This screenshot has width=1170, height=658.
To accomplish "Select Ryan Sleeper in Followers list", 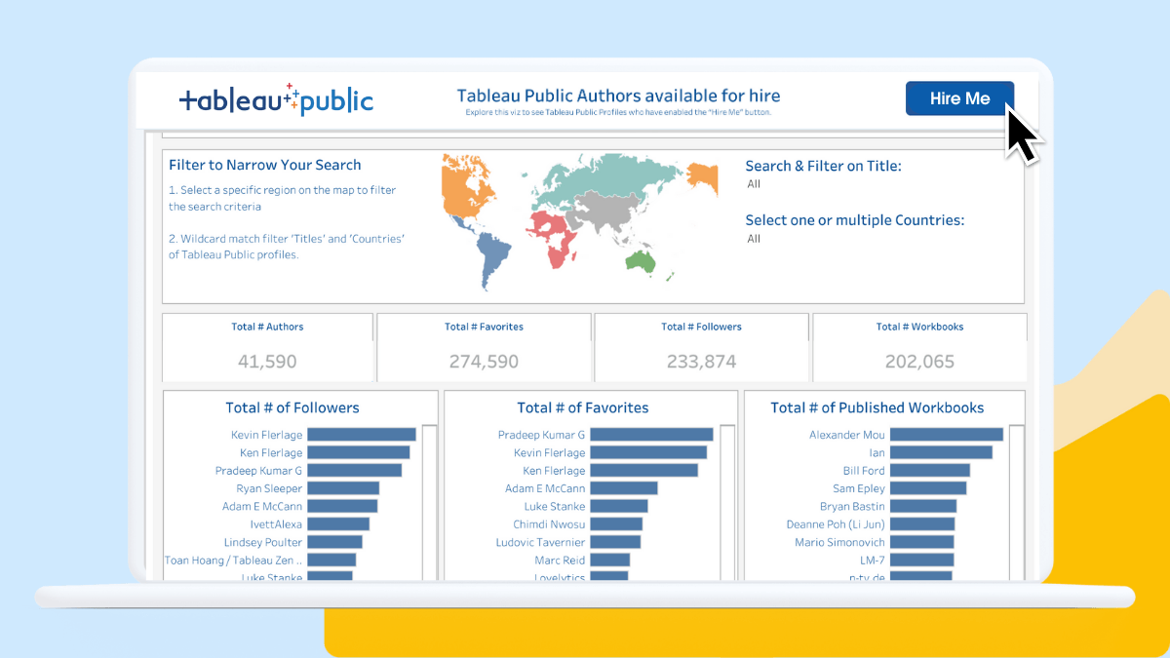I will 269,488.
